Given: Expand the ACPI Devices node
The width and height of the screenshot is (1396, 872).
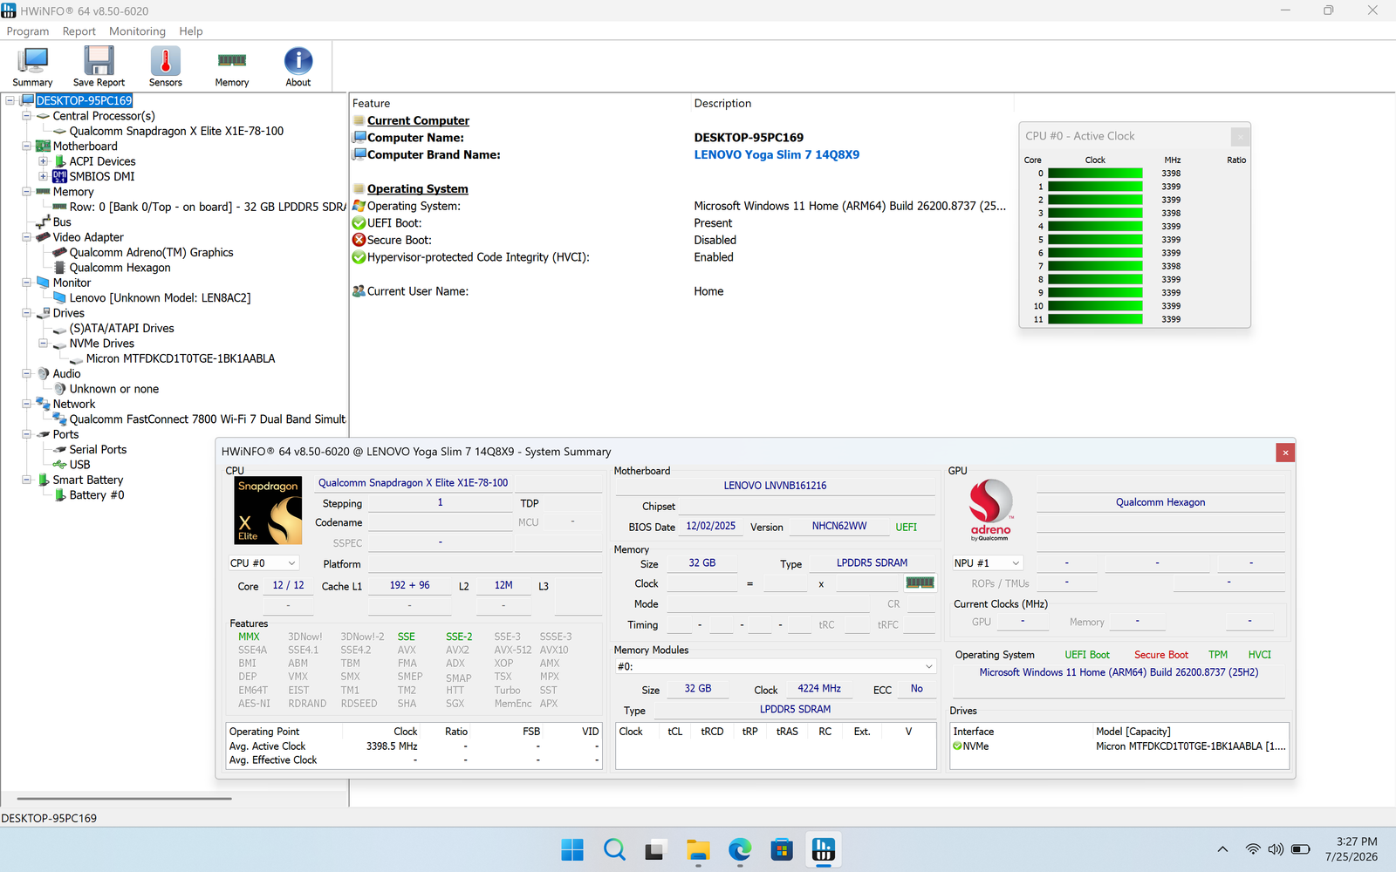Looking at the screenshot, I should [43, 161].
